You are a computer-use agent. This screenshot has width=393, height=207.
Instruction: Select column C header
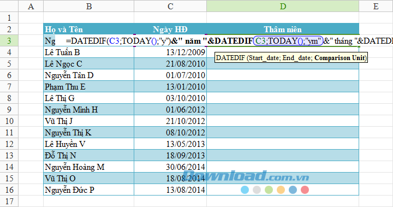pyautogui.click(x=170, y=6)
